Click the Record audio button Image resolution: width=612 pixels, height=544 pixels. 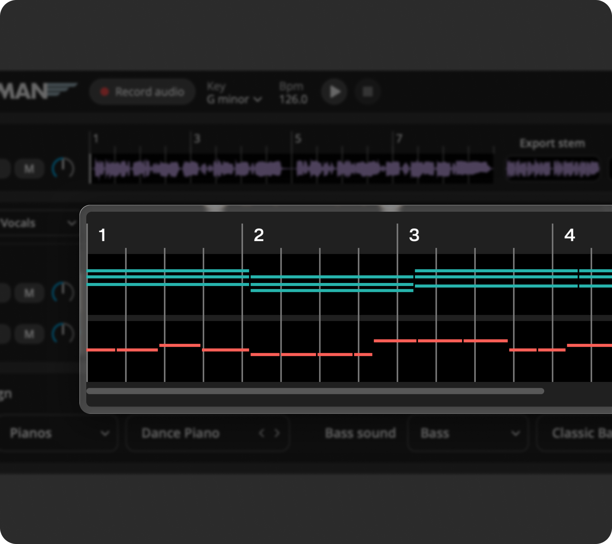(142, 92)
